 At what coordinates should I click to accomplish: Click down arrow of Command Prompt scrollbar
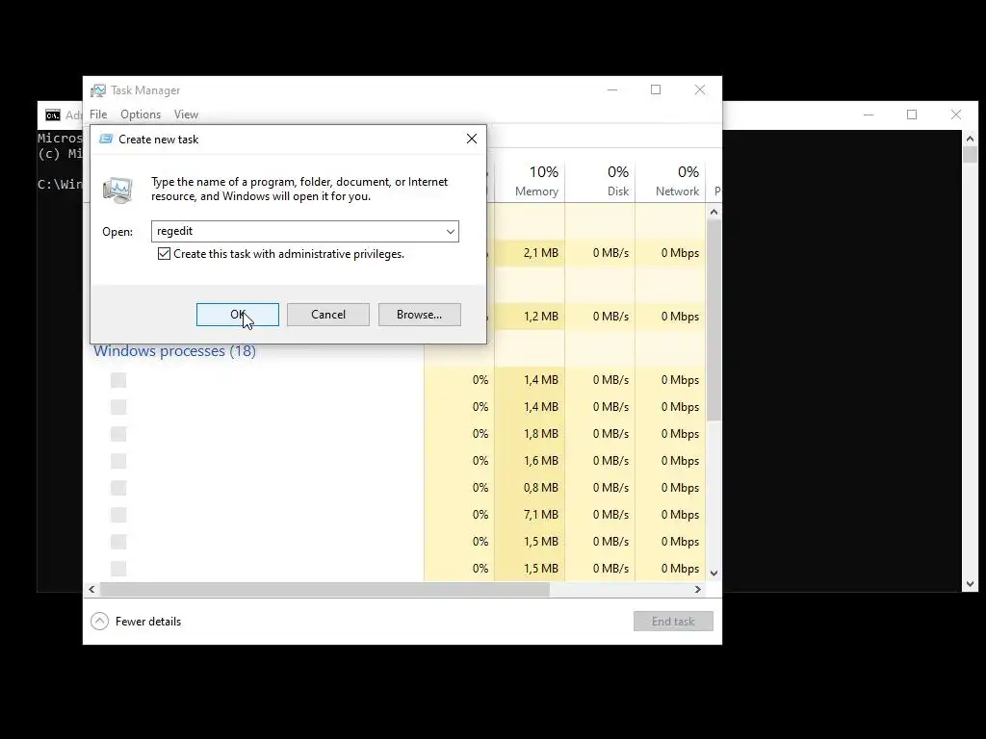coord(970,584)
